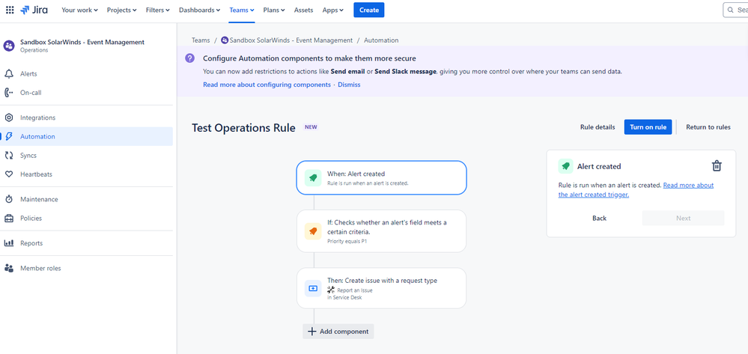The height and width of the screenshot is (354, 748).
Task: Click Sandbox SolarWinds team name in sidebar
Action: coord(82,42)
